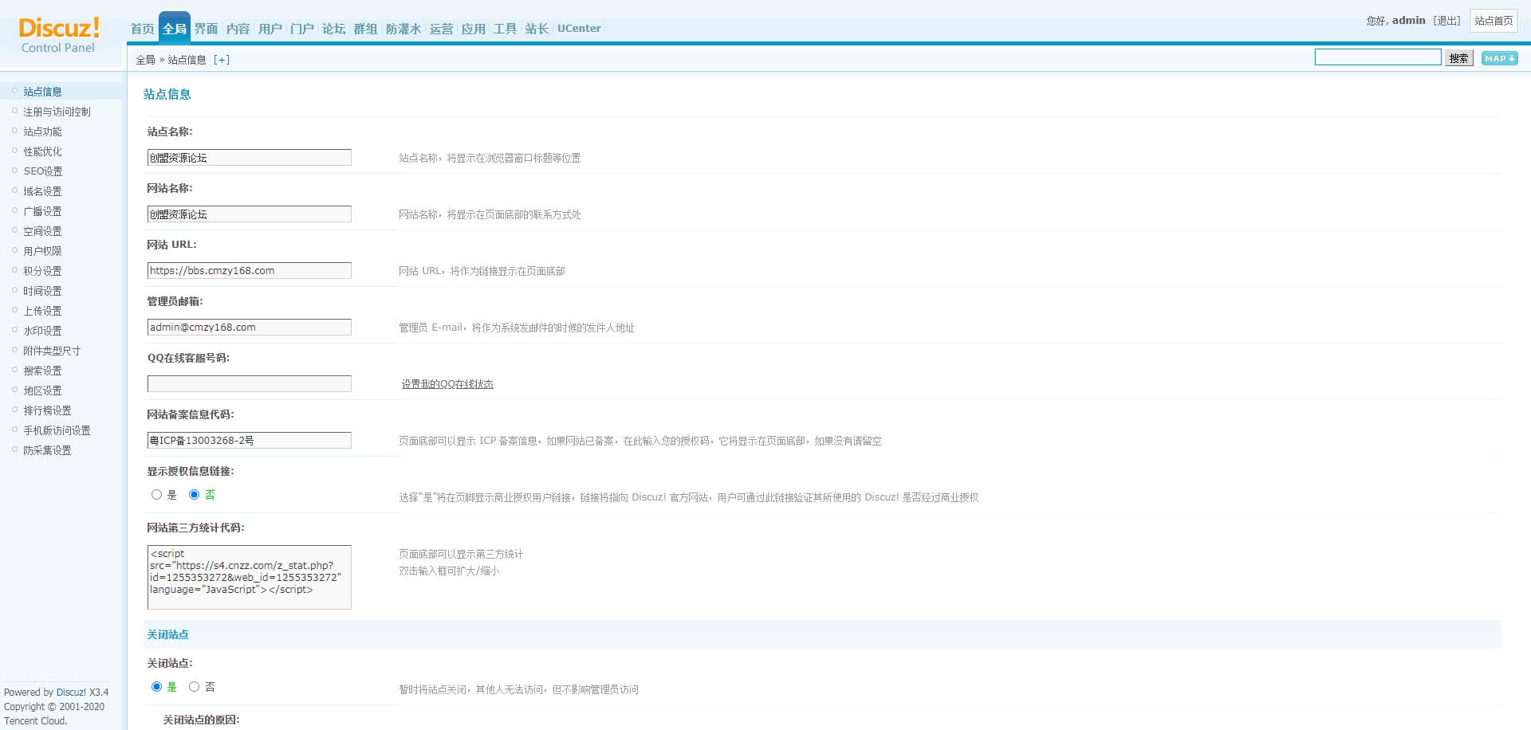Switch to the 工具 menu
The width and height of the screenshot is (1531, 730).
(x=505, y=29)
